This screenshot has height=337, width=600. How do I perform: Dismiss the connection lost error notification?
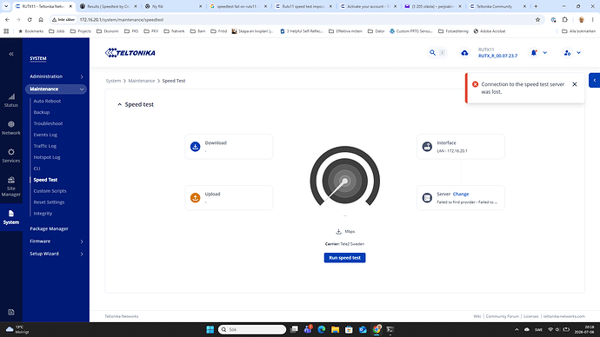(x=575, y=84)
